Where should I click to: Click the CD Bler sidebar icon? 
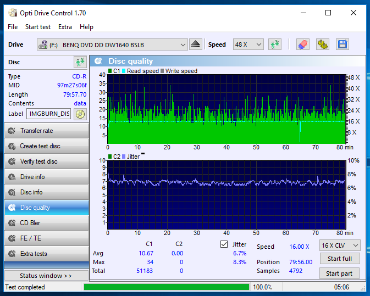pyautogui.click(x=12, y=223)
